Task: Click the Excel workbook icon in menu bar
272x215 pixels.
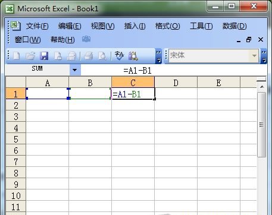Action: [x=15, y=26]
